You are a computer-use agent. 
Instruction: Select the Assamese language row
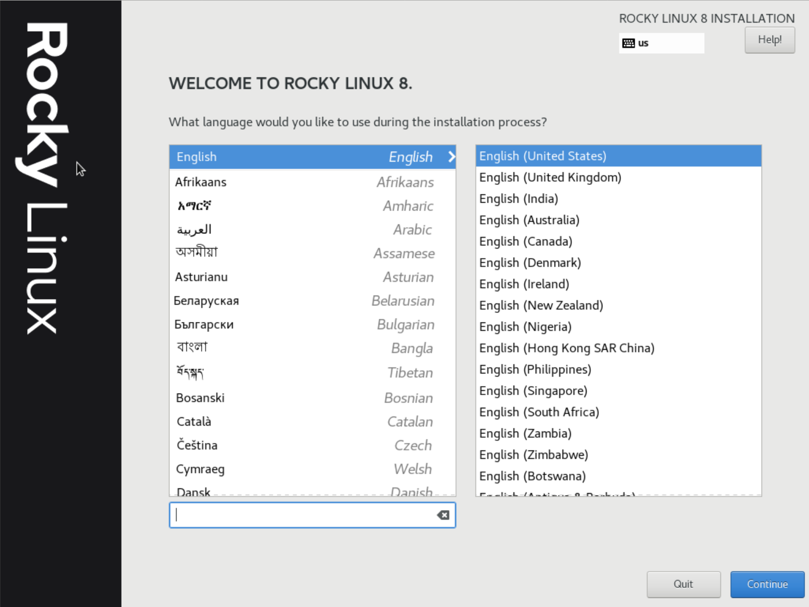[x=312, y=253]
